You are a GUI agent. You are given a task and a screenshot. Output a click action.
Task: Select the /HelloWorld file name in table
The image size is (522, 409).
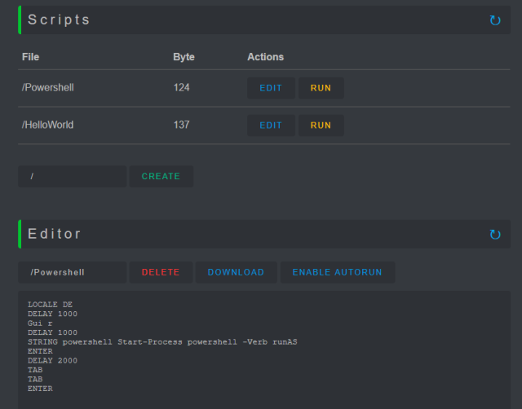point(51,125)
